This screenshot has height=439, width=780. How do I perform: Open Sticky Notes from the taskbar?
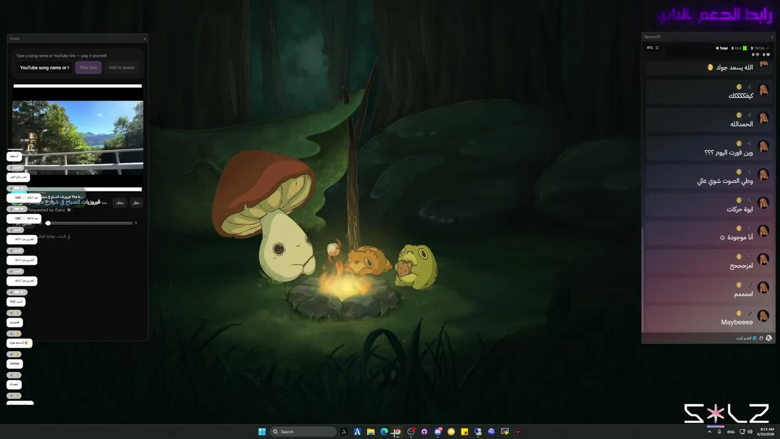pyautogui.click(x=464, y=432)
